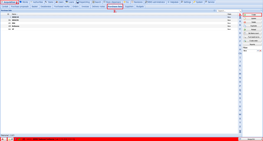
Task: Open the Search main tab
Action: coord(97,2)
